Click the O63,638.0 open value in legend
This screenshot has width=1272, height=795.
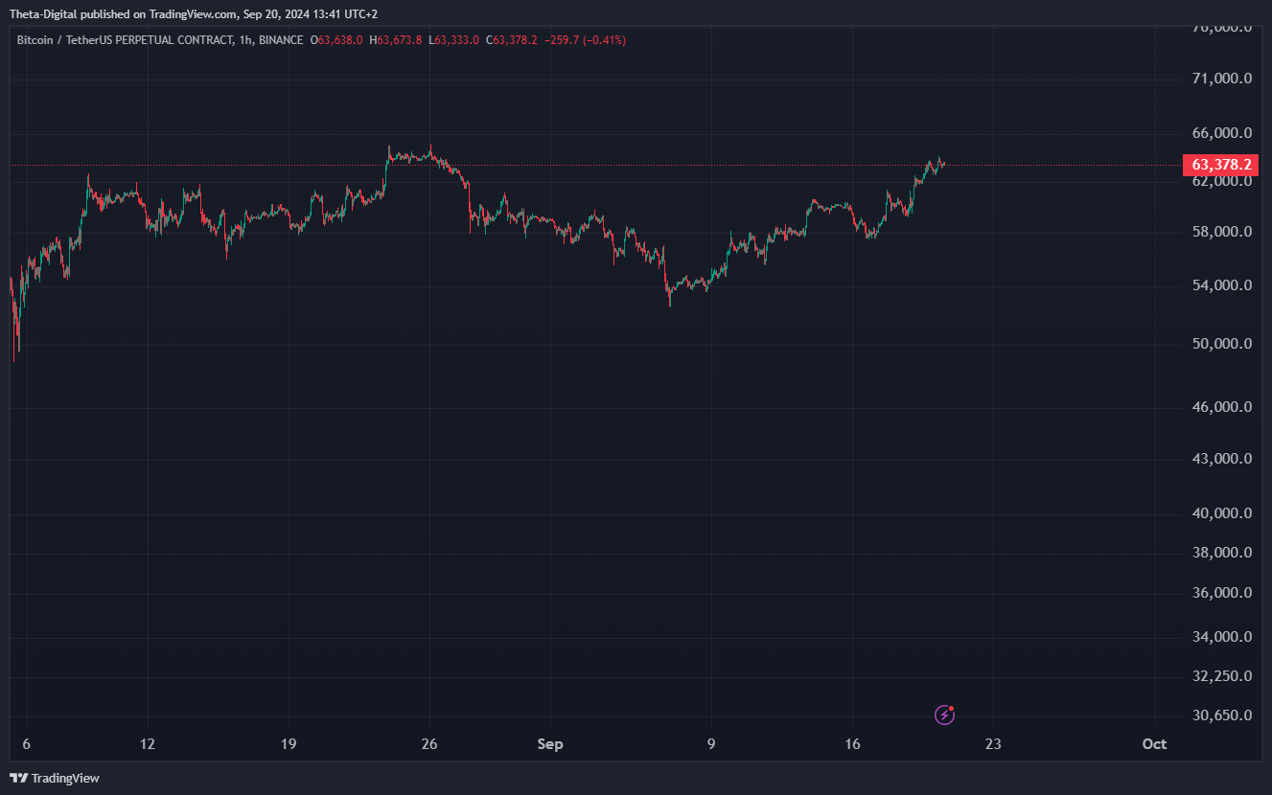(336, 40)
